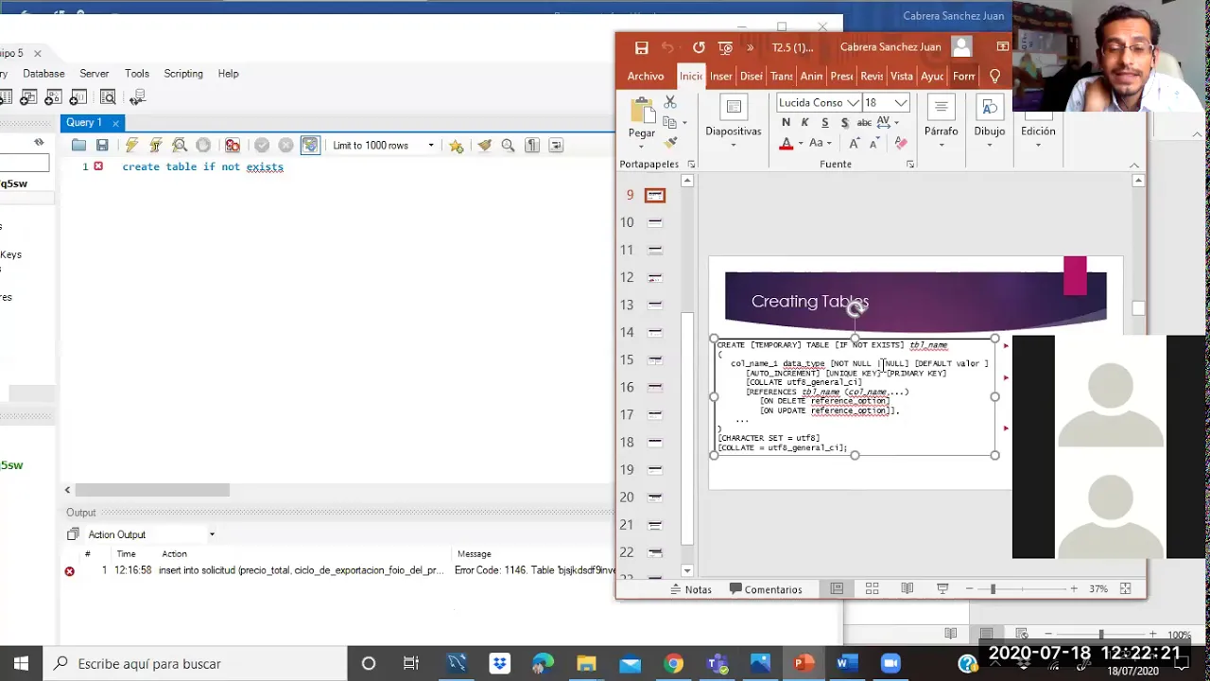1210x681 pixels.
Task: Switch to reading view in PowerPoint
Action: click(x=907, y=588)
